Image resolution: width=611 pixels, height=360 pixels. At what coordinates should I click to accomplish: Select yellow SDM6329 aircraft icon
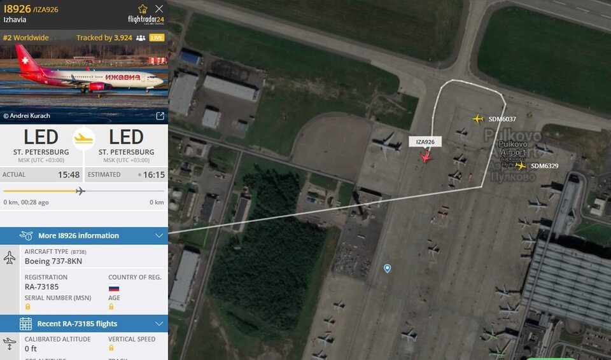pos(520,165)
